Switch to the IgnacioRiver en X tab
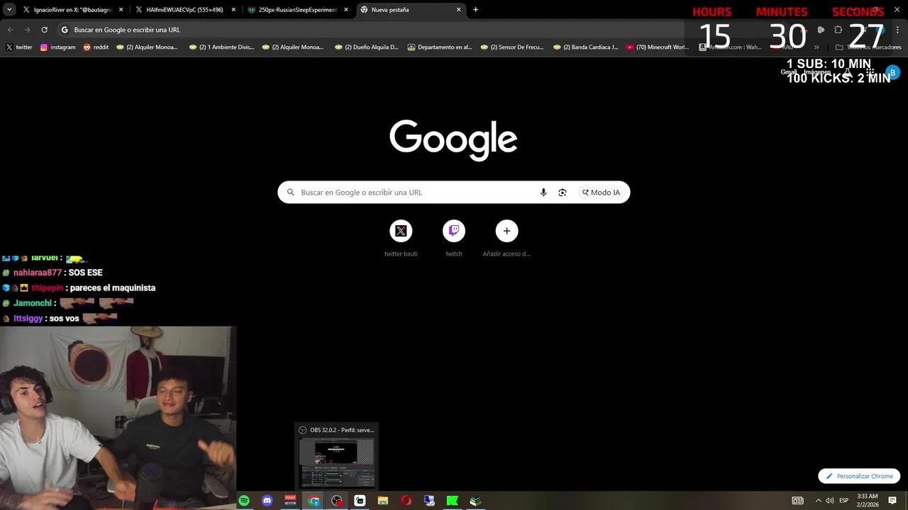This screenshot has height=510, width=908. (73, 10)
